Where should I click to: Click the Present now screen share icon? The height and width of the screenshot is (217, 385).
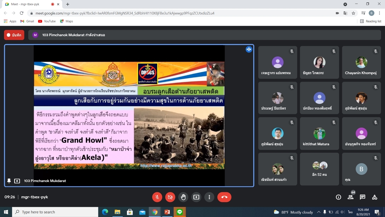196,197
